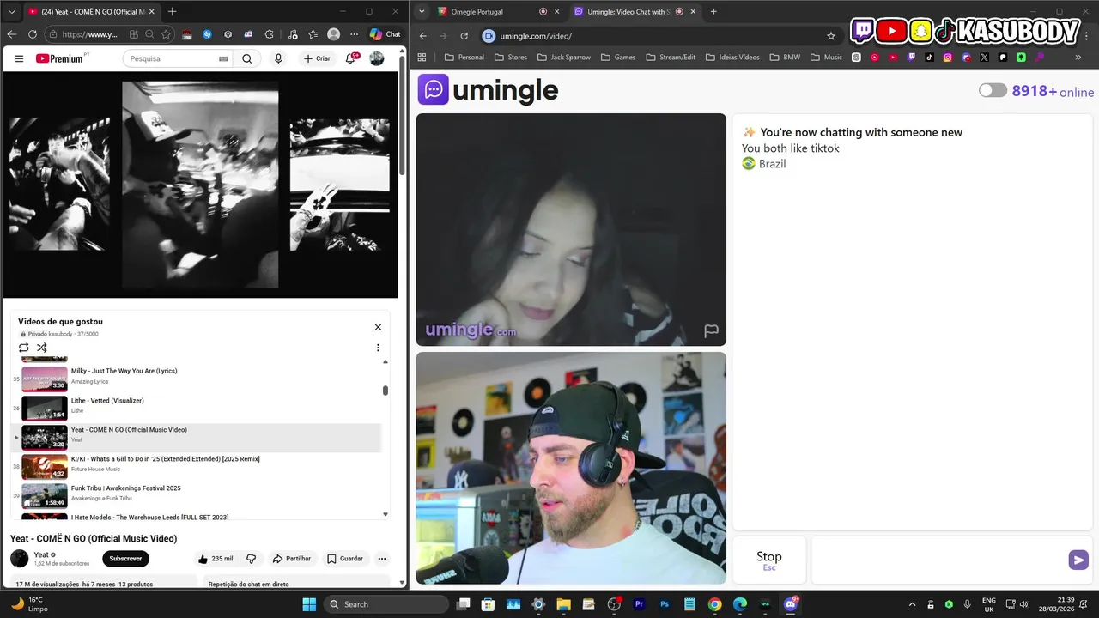Image resolution: width=1099 pixels, height=618 pixels.
Task: Switch to Umingle Video Chat tab
Action: [x=635, y=12]
